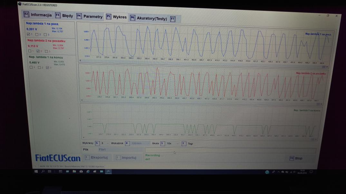Click the Eksportuj button
This screenshot has height=194, width=346.
97,157
